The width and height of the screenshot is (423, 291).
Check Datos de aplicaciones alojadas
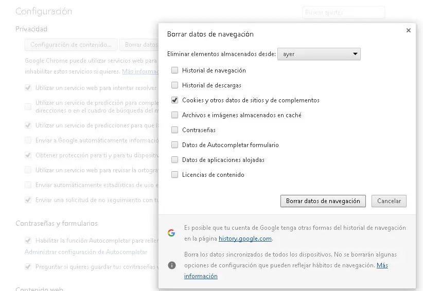tap(175, 160)
